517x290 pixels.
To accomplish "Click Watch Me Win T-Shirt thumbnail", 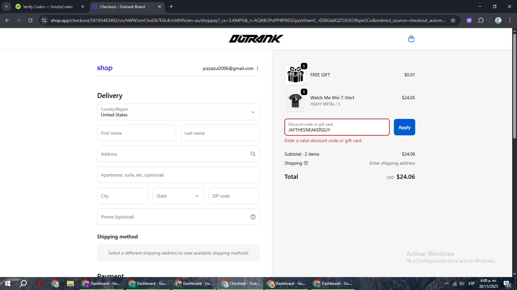I will [x=295, y=101].
